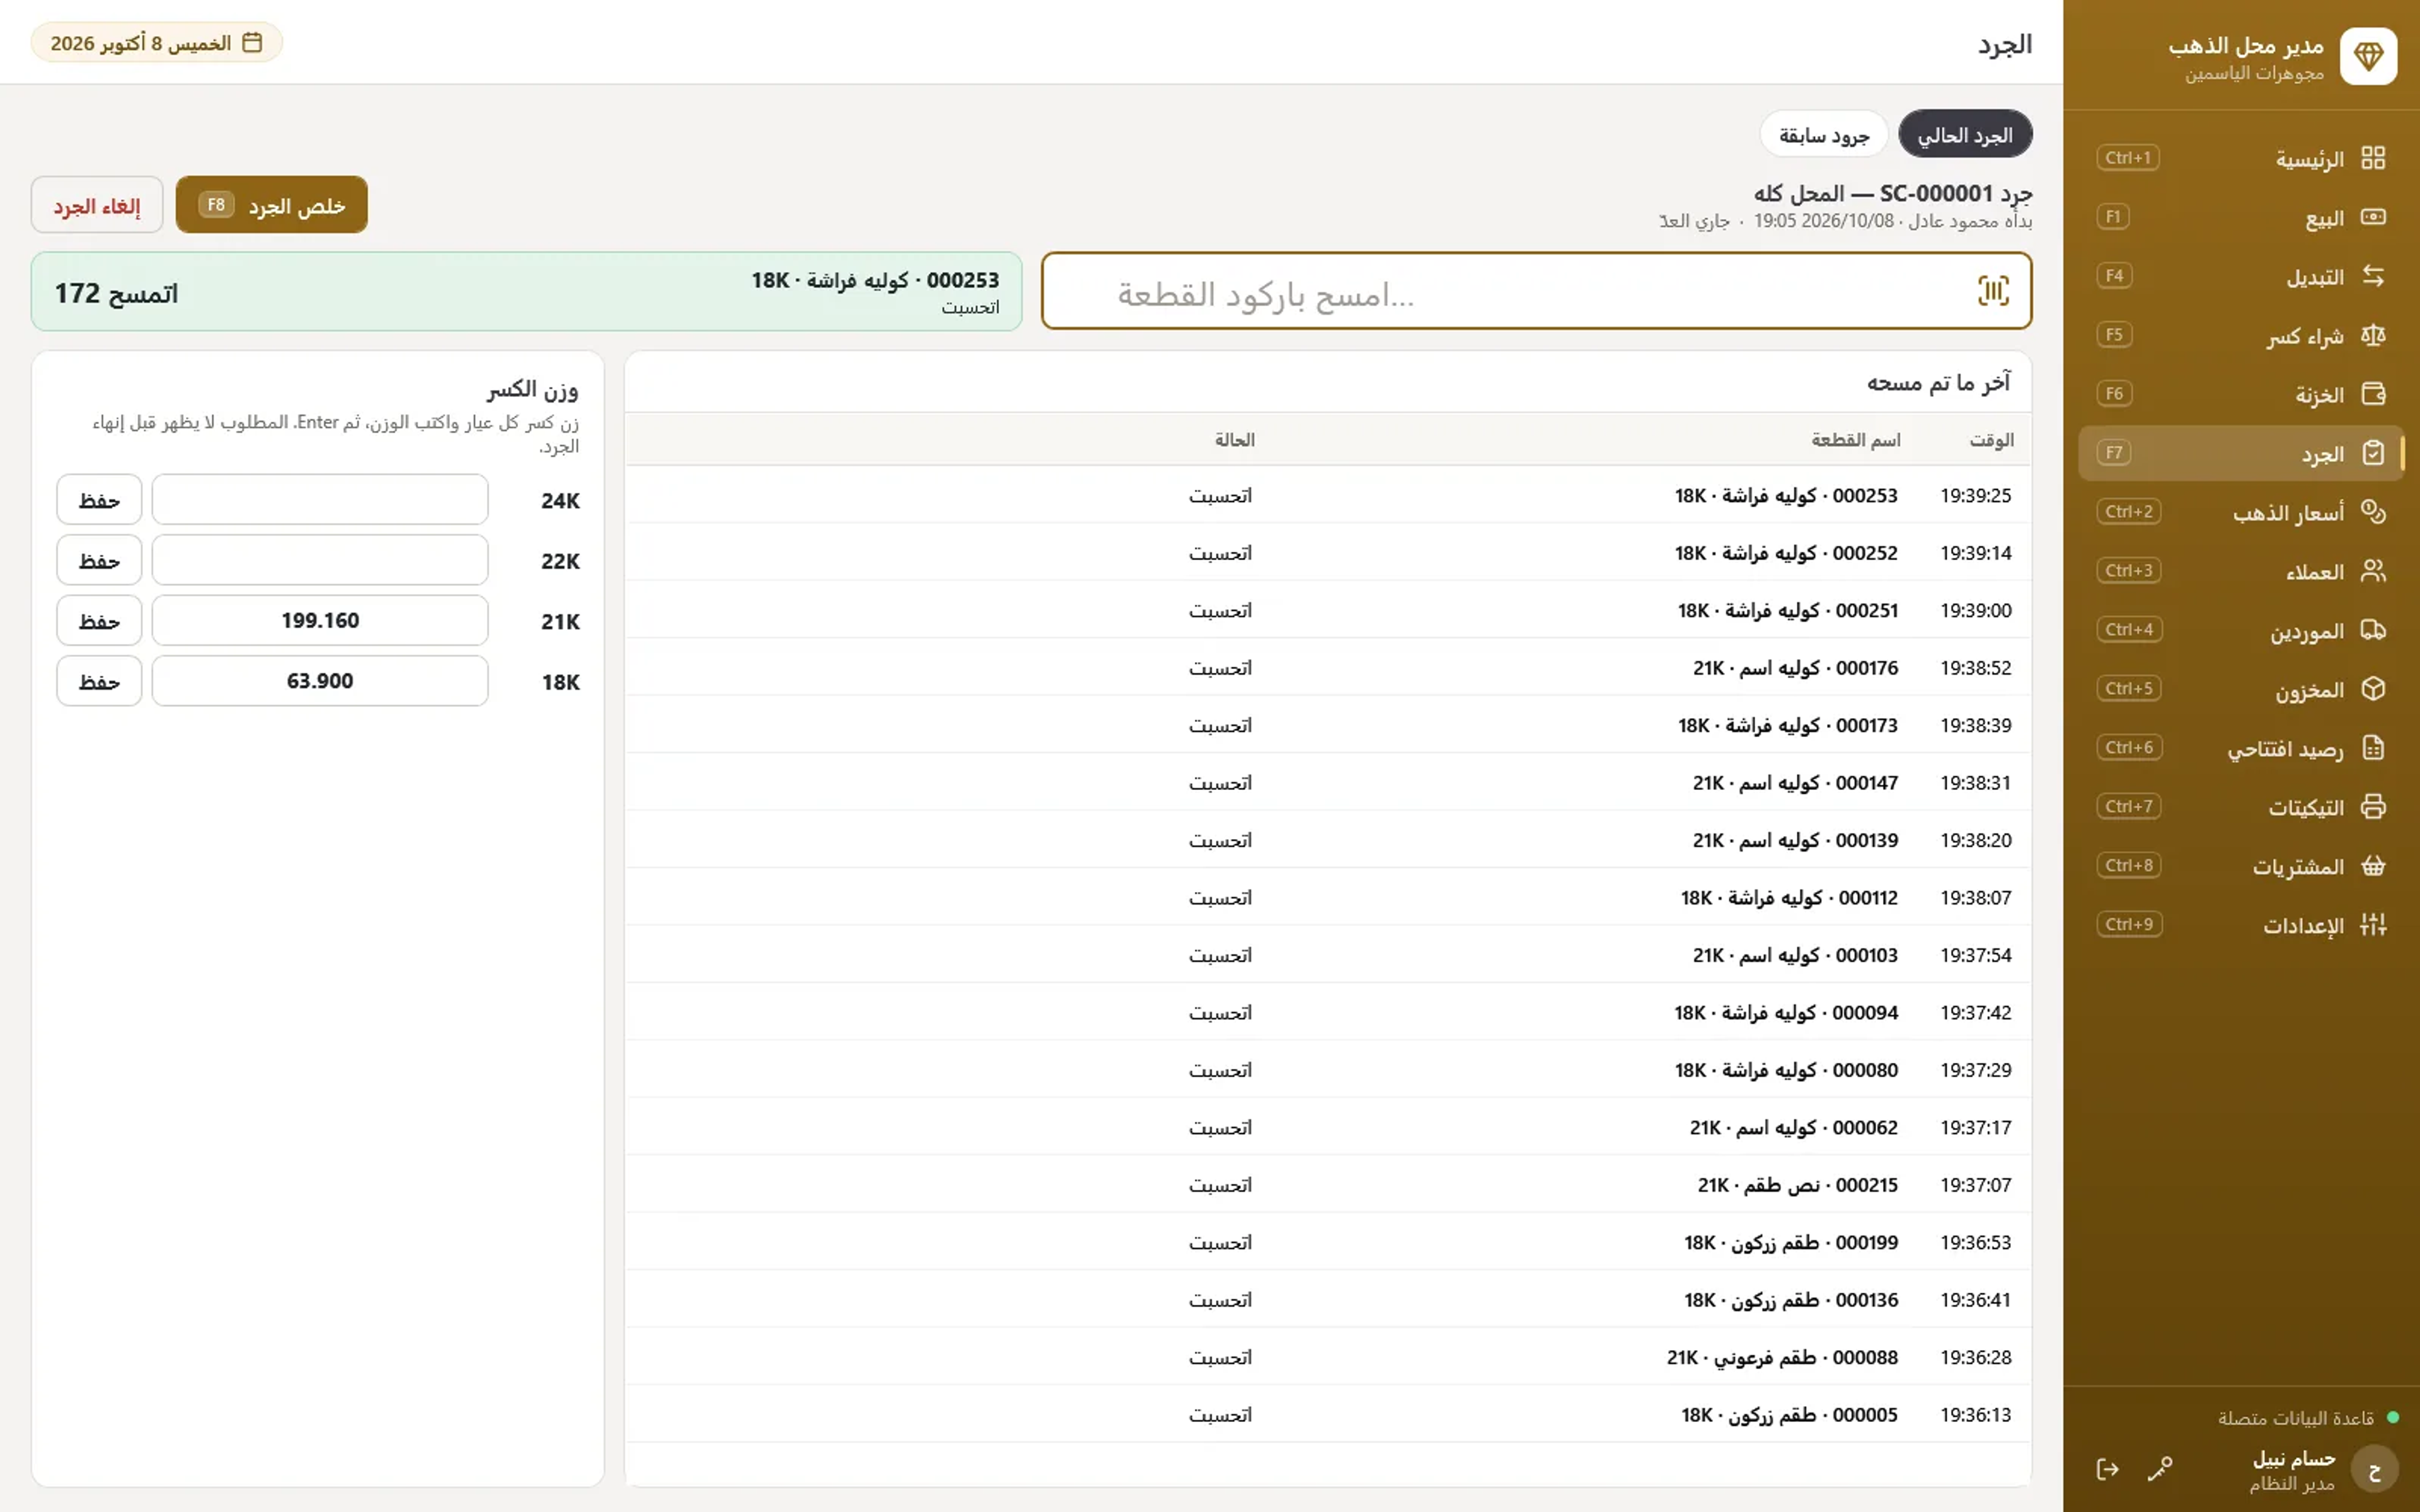
Task: Select row 000005 · طقم زركون · 18K
Action: (x=1328, y=1414)
